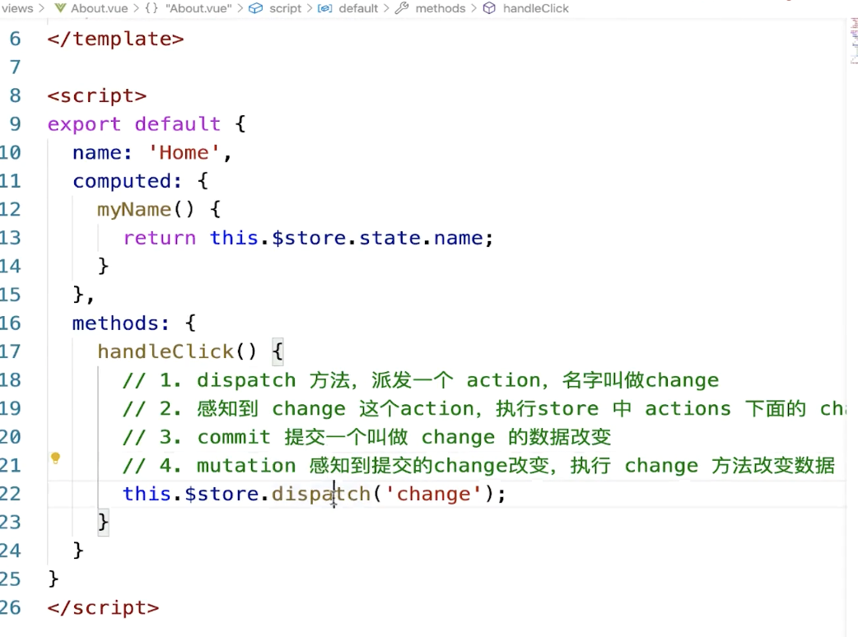Click comment line '1. dispatch 方法'
The image size is (858, 637).
[420, 380]
